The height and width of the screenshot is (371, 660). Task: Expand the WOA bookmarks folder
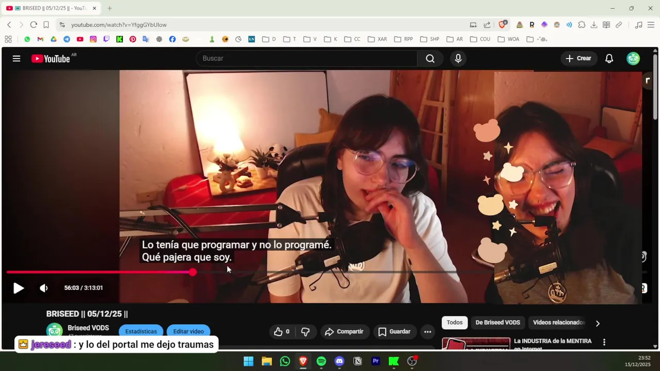pos(508,39)
